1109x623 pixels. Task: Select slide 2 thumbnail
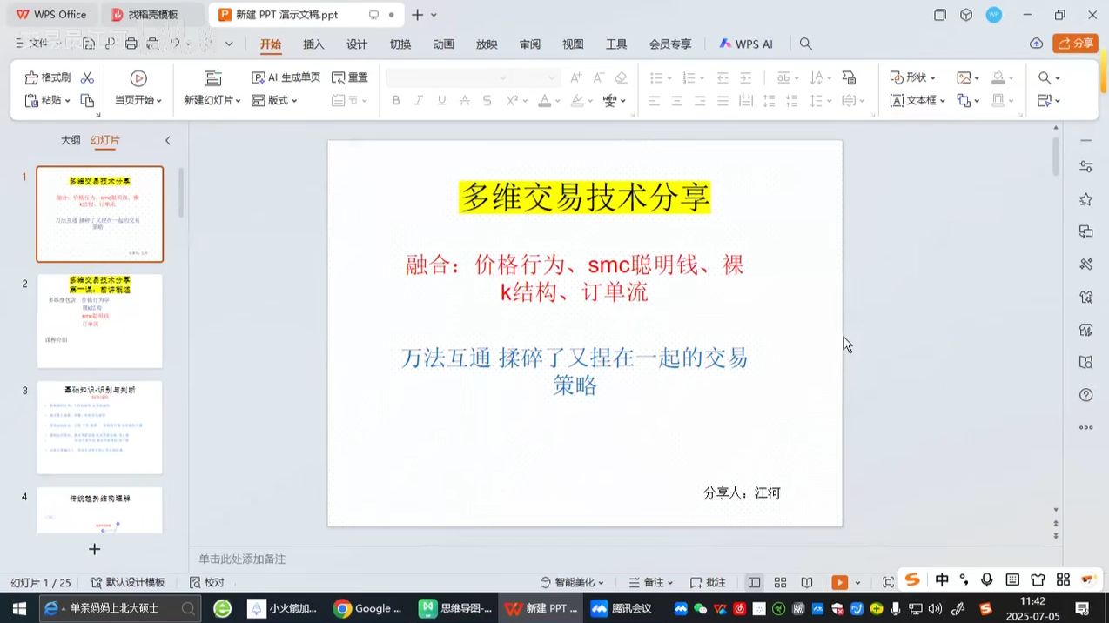(x=99, y=321)
